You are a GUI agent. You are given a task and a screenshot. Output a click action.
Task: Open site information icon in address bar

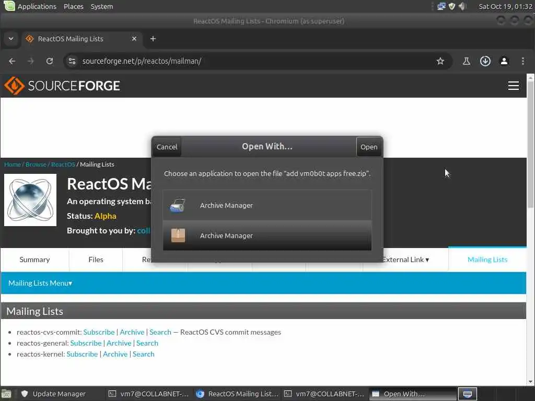[x=72, y=61]
